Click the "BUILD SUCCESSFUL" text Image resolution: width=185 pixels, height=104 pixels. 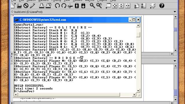point(29,86)
